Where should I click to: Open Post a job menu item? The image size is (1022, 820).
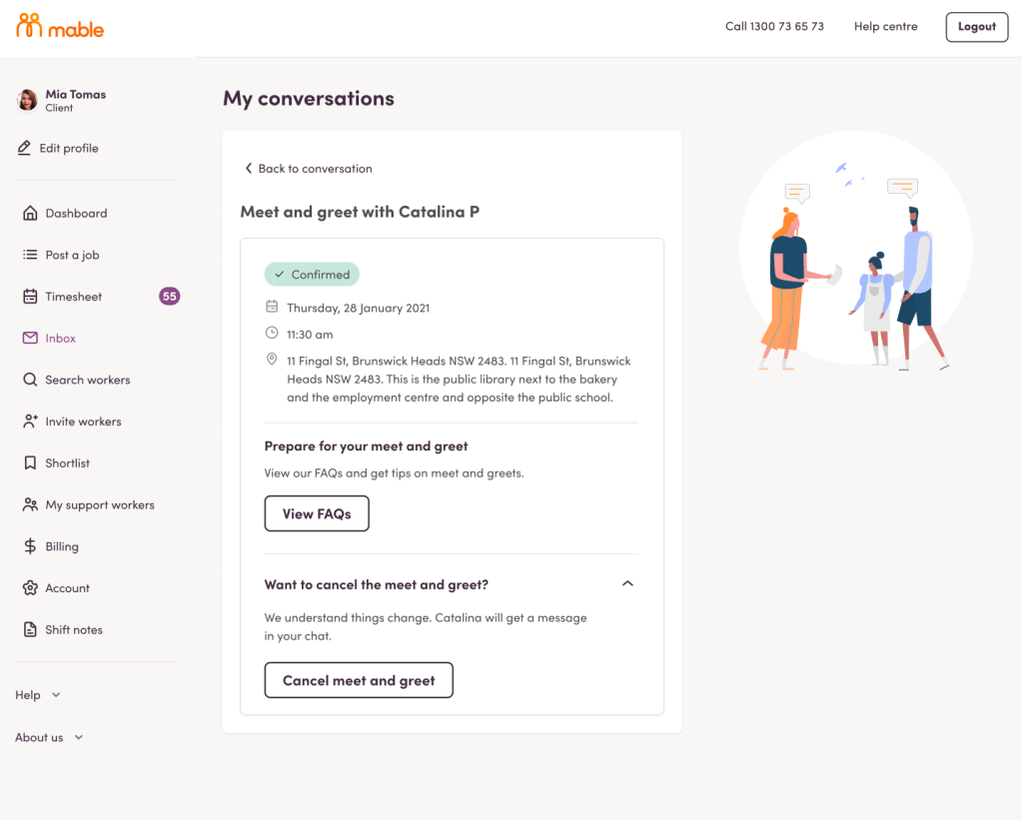point(72,255)
